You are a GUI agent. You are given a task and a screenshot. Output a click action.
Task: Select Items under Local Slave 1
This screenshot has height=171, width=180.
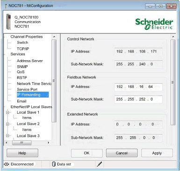(27, 117)
